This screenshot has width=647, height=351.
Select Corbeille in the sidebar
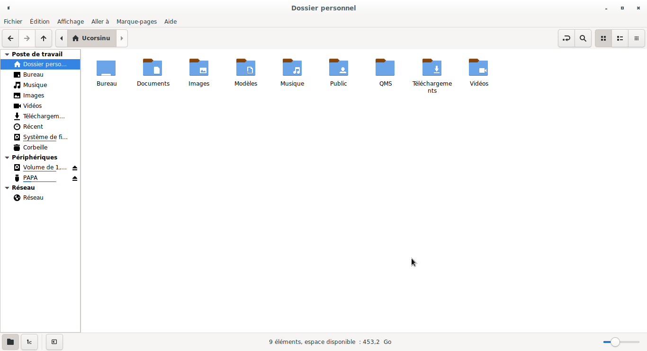[35, 147]
